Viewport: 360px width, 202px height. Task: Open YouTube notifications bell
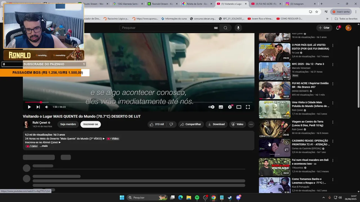pyautogui.click(x=338, y=28)
